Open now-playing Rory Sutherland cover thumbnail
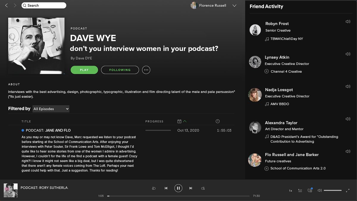 coord(10,190)
